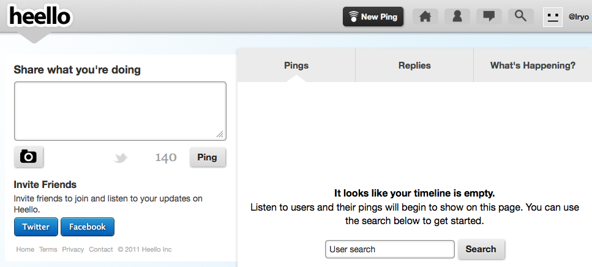Screen dimensions: 592x267
Task: Open the New Ping button
Action: [373, 17]
